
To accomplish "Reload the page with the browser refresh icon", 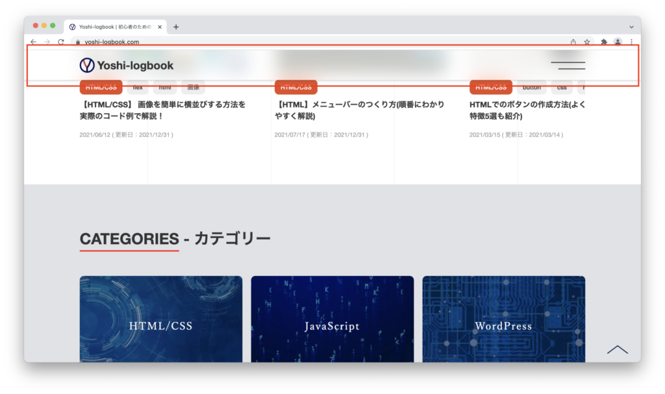I will [x=61, y=42].
